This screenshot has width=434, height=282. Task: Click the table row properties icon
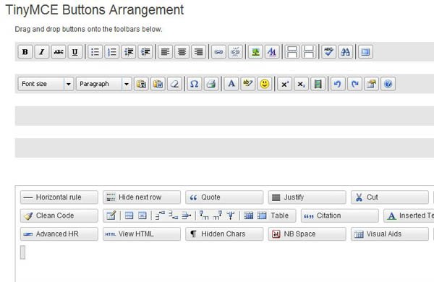click(x=129, y=215)
